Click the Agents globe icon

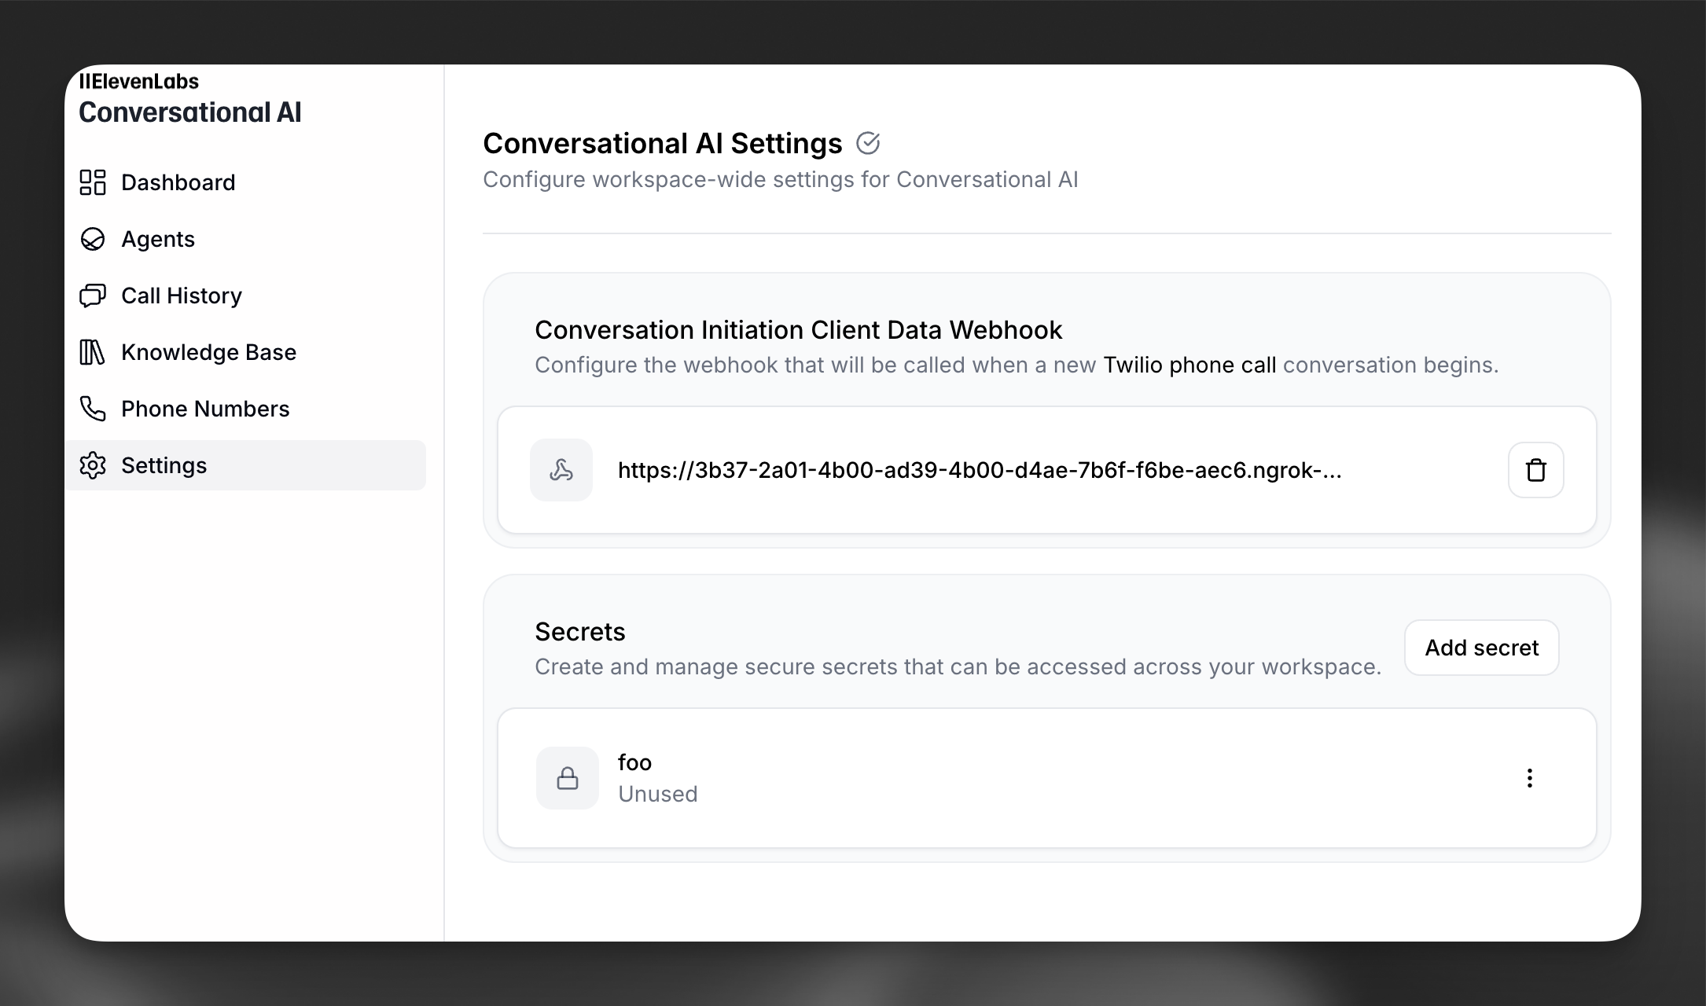(93, 239)
